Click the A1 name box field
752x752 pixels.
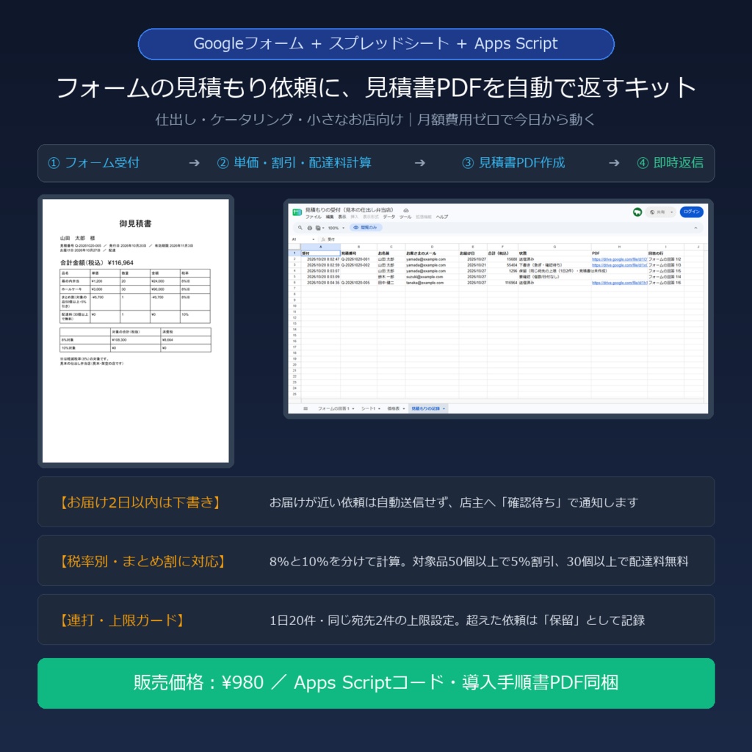click(x=302, y=239)
